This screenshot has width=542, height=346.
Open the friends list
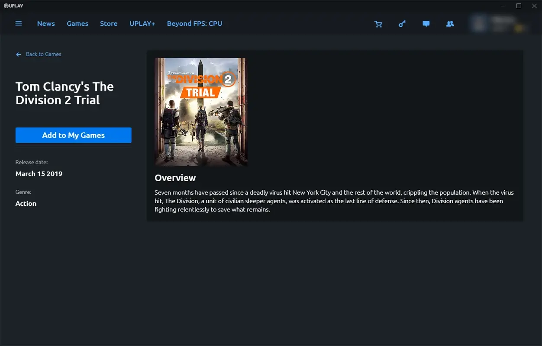tap(450, 24)
